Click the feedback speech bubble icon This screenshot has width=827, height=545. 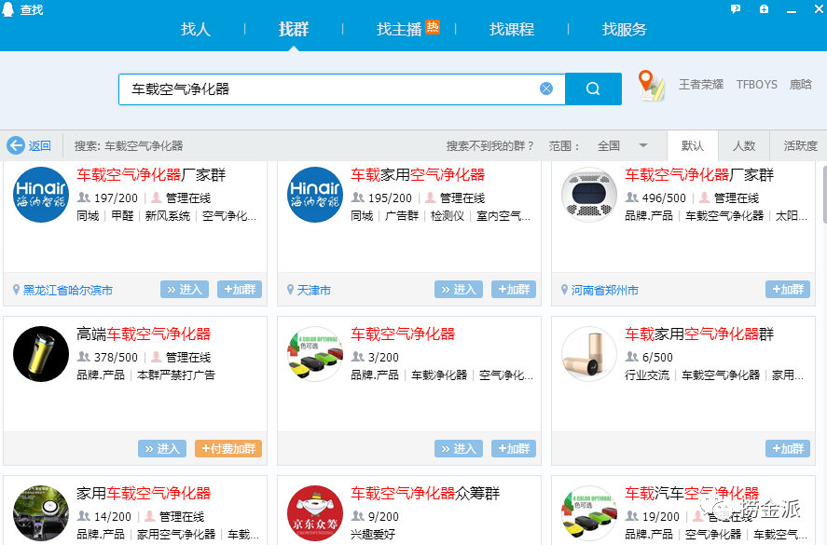pyautogui.click(x=736, y=9)
